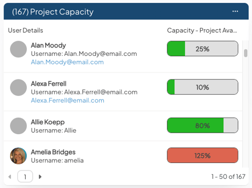The image size is (252, 188).
Task: Click the vertical scrollbar thumb
Action: (x=245, y=53)
